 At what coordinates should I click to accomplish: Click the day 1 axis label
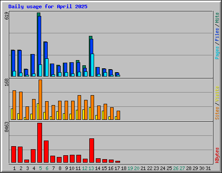pyautogui.click(x=14, y=168)
